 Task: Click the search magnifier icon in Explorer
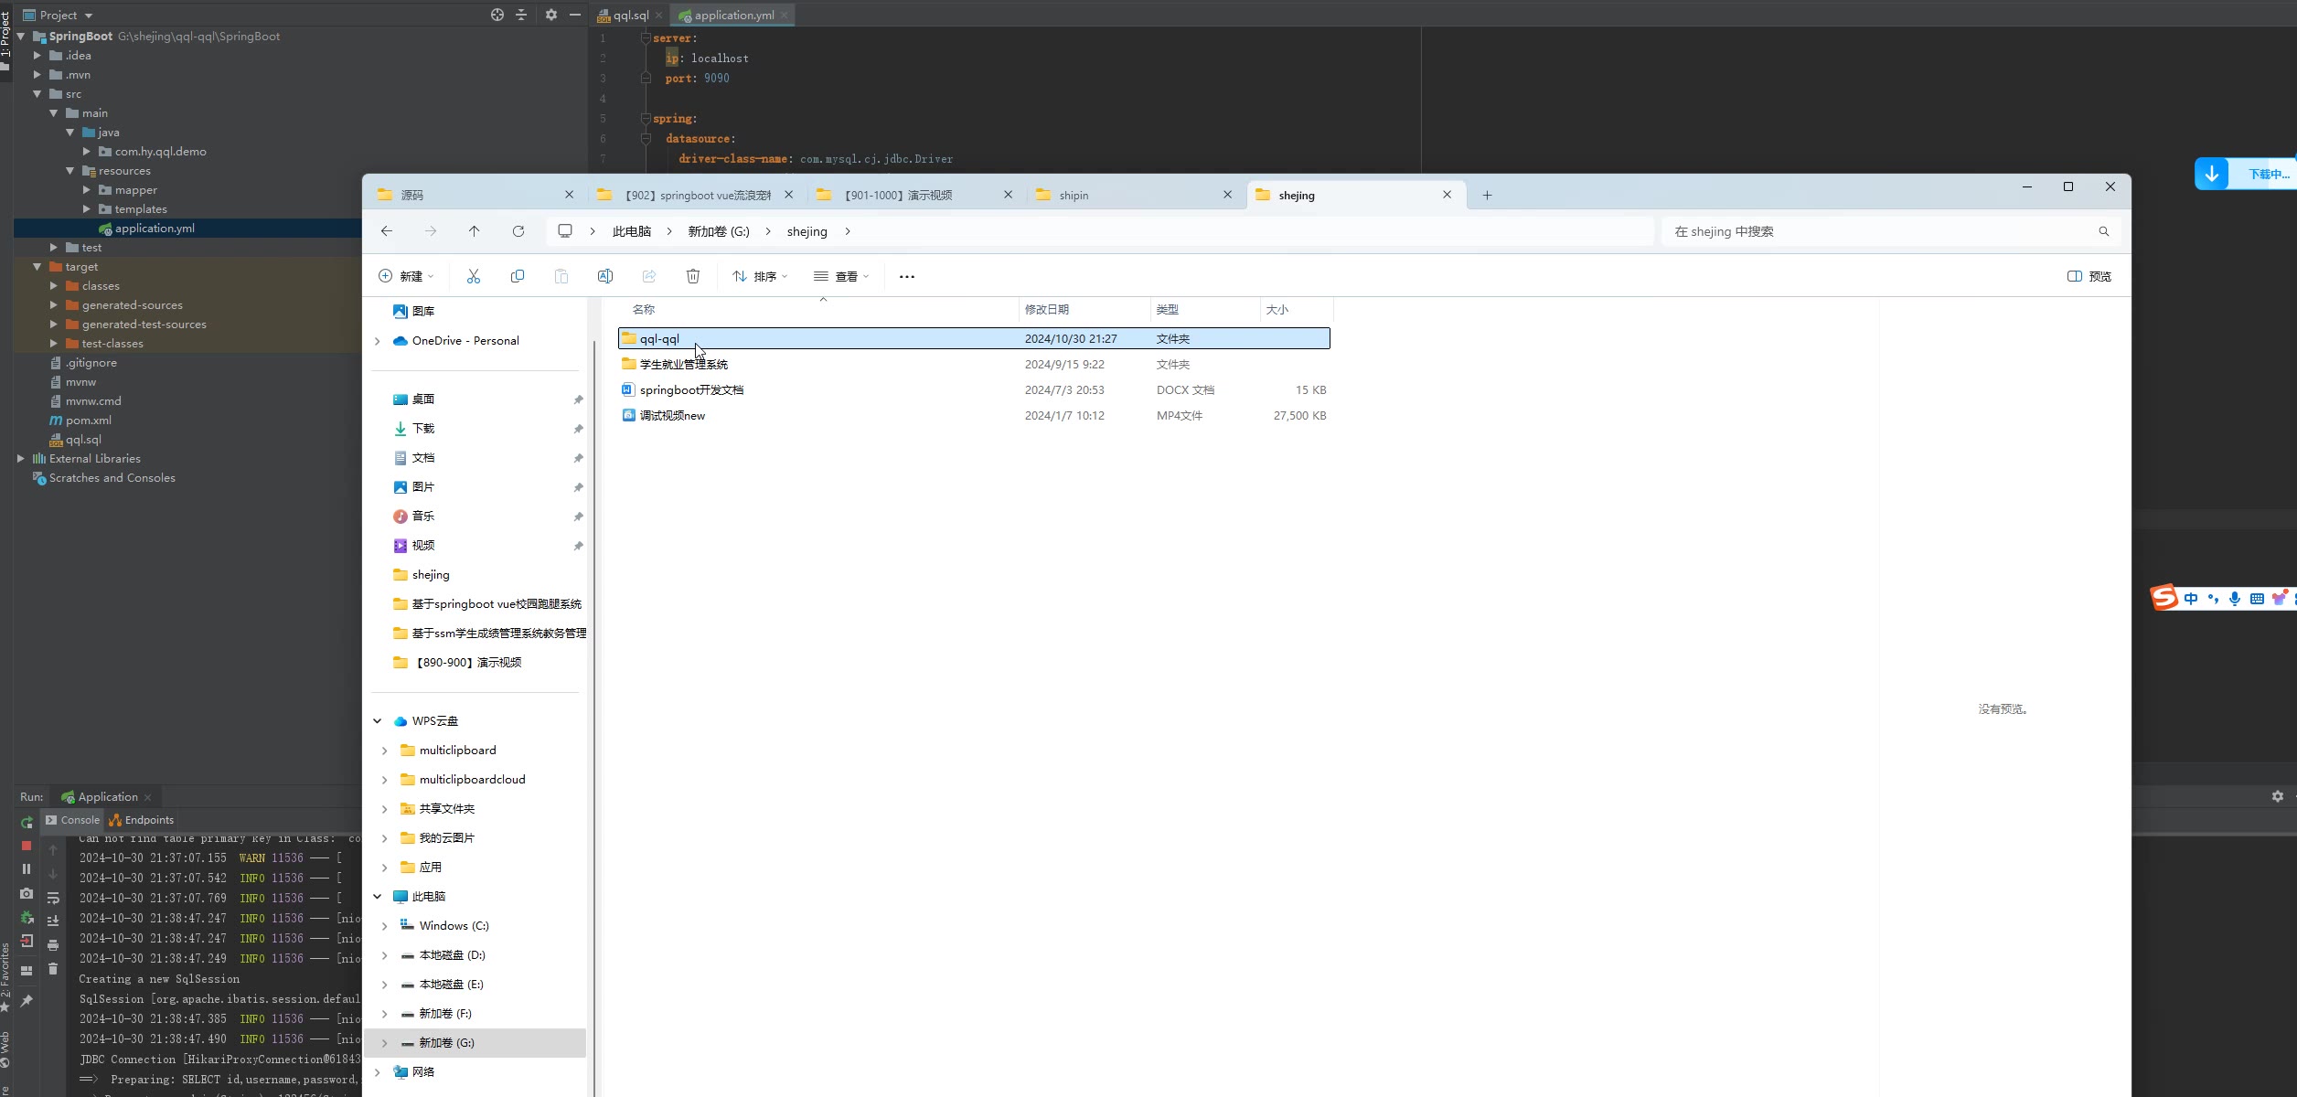[x=2104, y=231]
